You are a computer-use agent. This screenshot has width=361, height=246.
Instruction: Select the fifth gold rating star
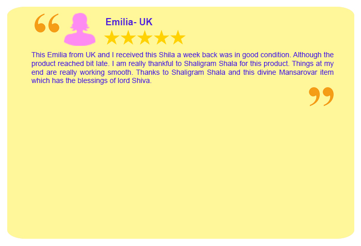(178, 37)
